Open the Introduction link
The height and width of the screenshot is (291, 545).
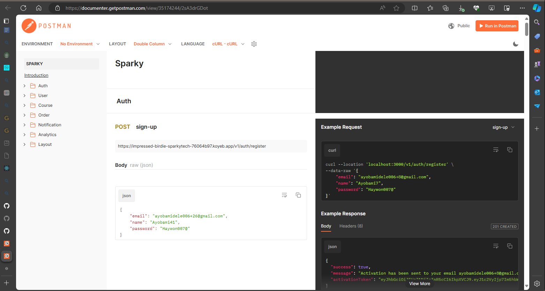coord(36,75)
